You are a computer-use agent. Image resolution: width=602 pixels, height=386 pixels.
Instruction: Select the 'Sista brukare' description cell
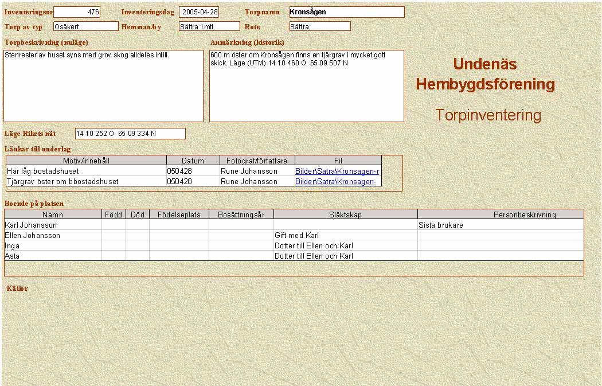pyautogui.click(x=500, y=225)
